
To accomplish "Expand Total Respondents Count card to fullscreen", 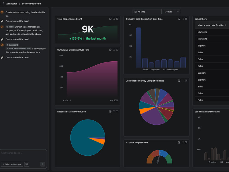I will 114,19.
